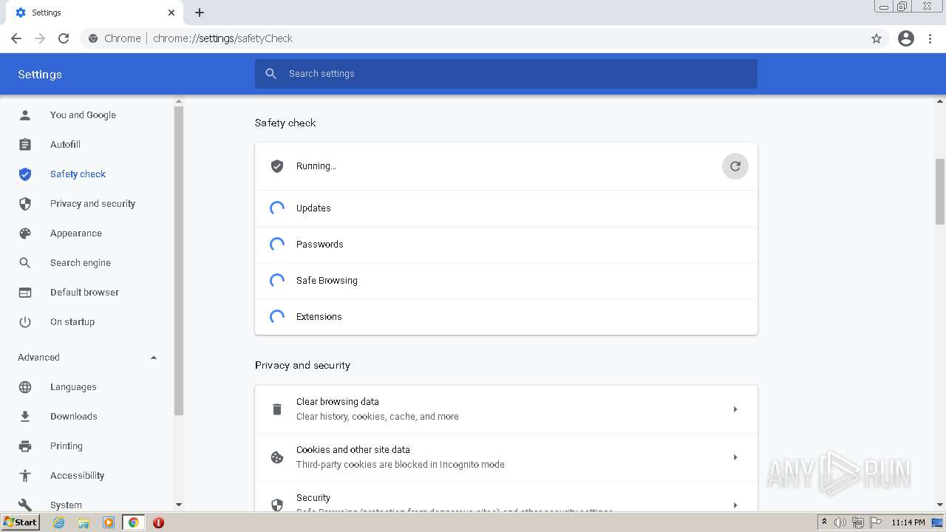Click the Languages globe icon

(25, 387)
